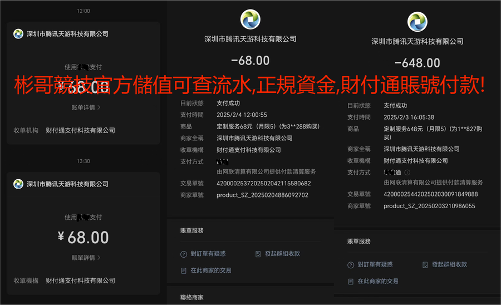Open 對訂單有疑惑 in the -648.00 receipt
The width and height of the screenshot is (501, 305).
click(375, 265)
